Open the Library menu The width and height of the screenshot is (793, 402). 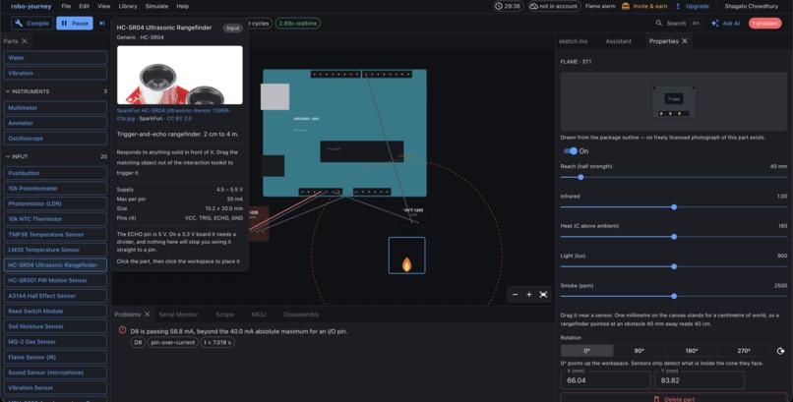point(128,6)
